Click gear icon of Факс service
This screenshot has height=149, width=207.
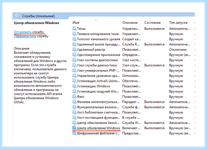(74, 96)
